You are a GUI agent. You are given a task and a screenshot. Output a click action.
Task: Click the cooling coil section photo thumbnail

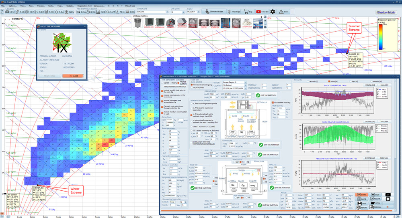pos(149,23)
